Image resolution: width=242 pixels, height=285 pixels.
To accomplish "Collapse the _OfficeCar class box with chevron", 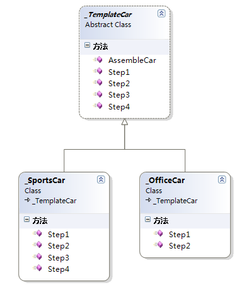I will pos(222,179).
